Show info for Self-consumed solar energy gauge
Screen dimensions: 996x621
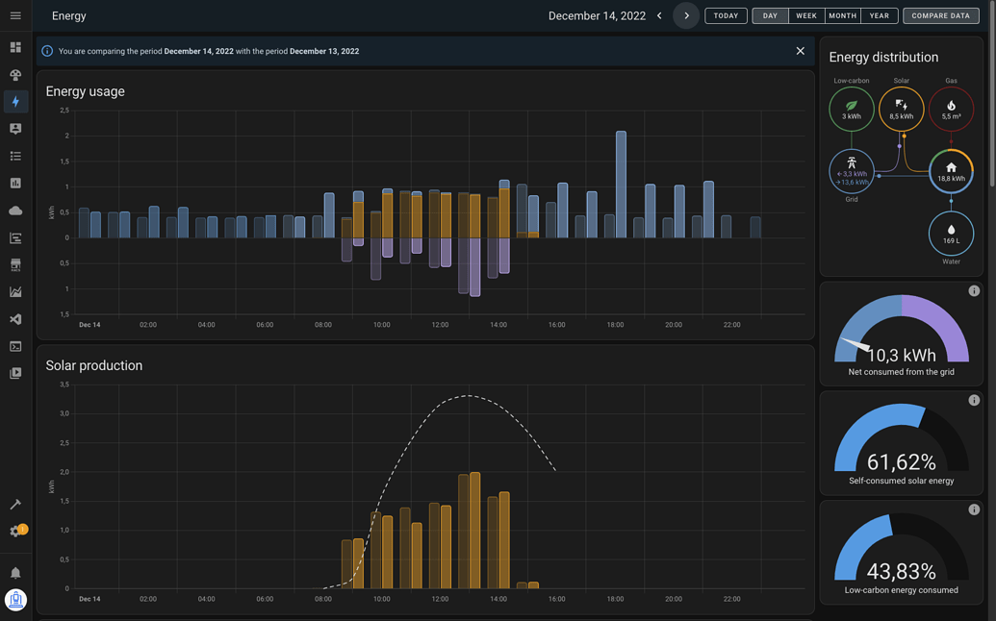pos(974,400)
